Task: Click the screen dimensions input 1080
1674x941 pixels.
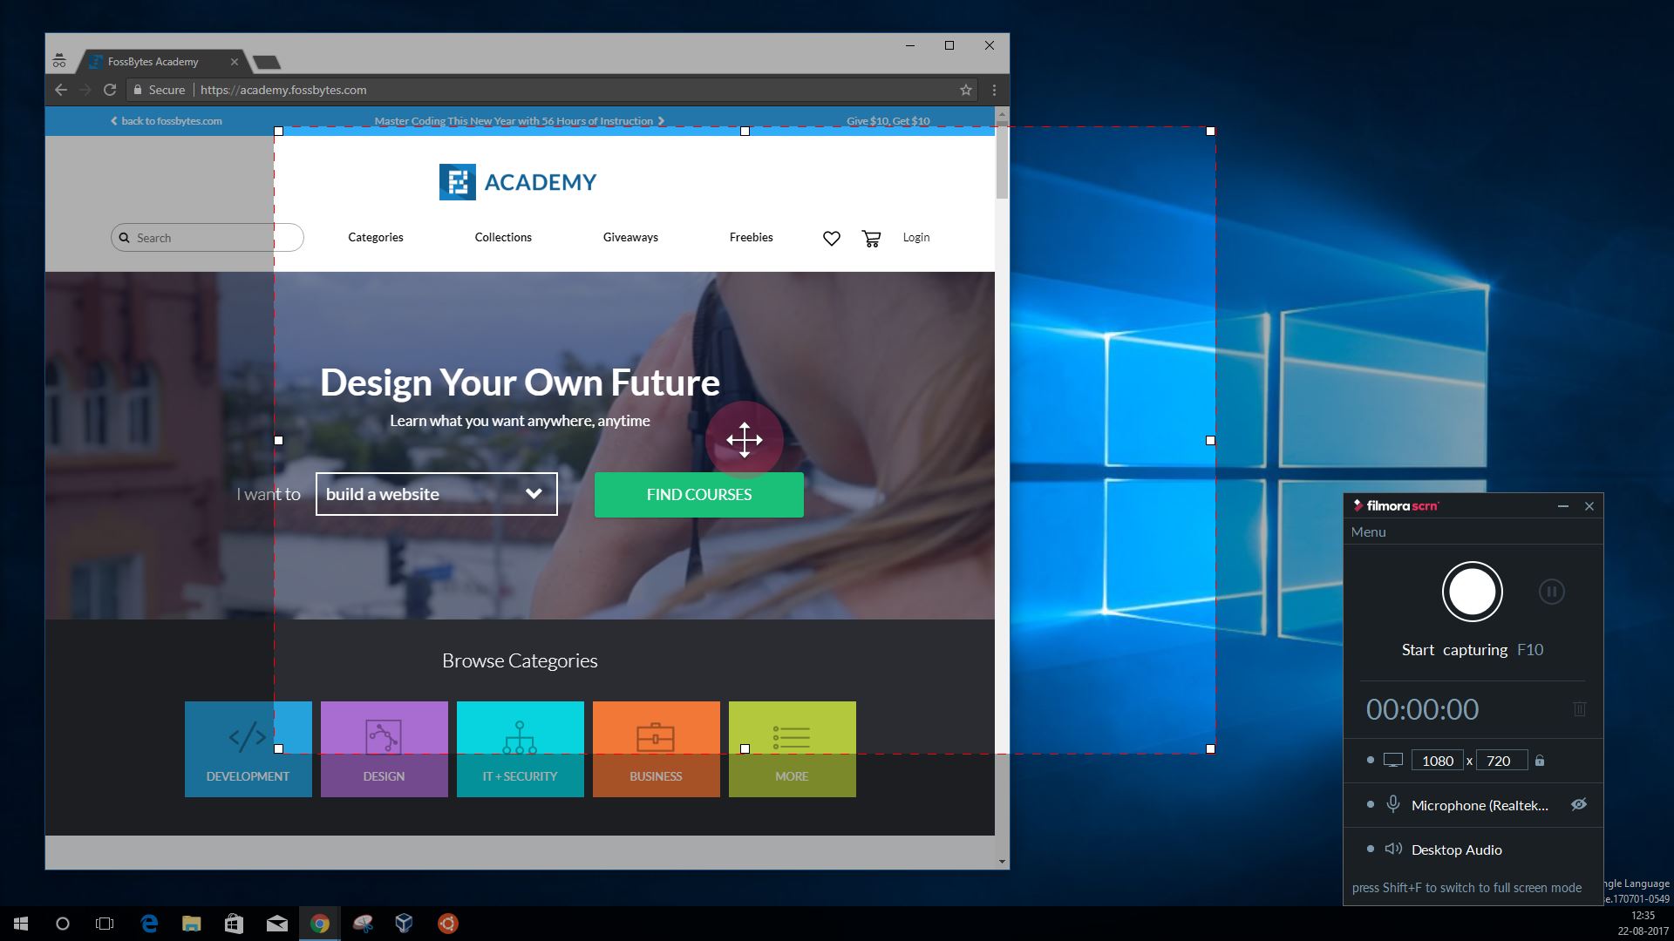Action: click(x=1439, y=761)
